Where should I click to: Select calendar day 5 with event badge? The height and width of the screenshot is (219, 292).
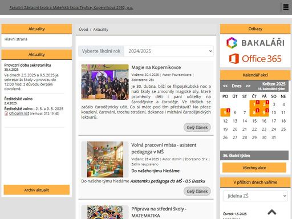pyautogui.click(x=225, y=112)
